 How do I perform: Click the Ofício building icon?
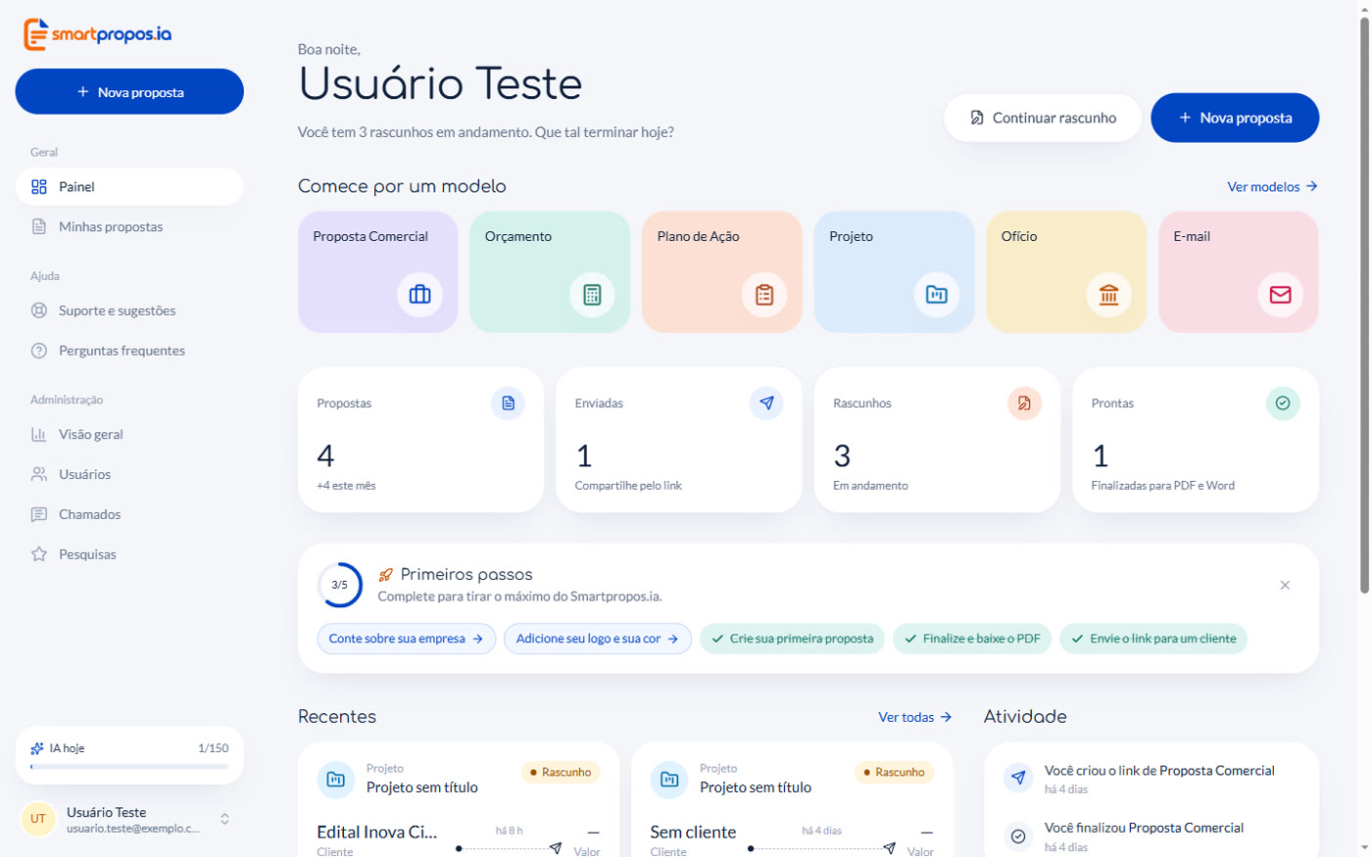(x=1108, y=294)
